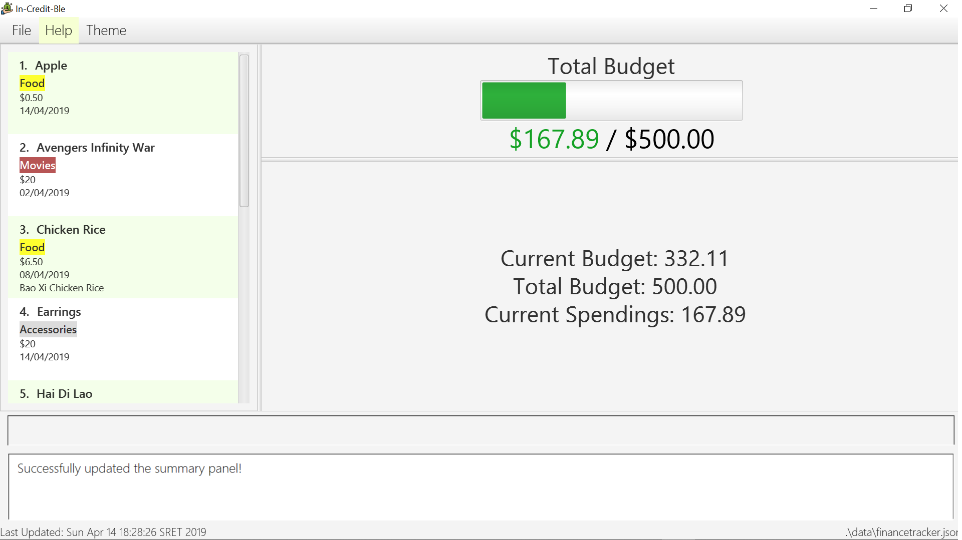Screen dimensions: 962x540
Task: Select the Avengers Infinity War entry
Action: pyautogui.click(x=123, y=175)
